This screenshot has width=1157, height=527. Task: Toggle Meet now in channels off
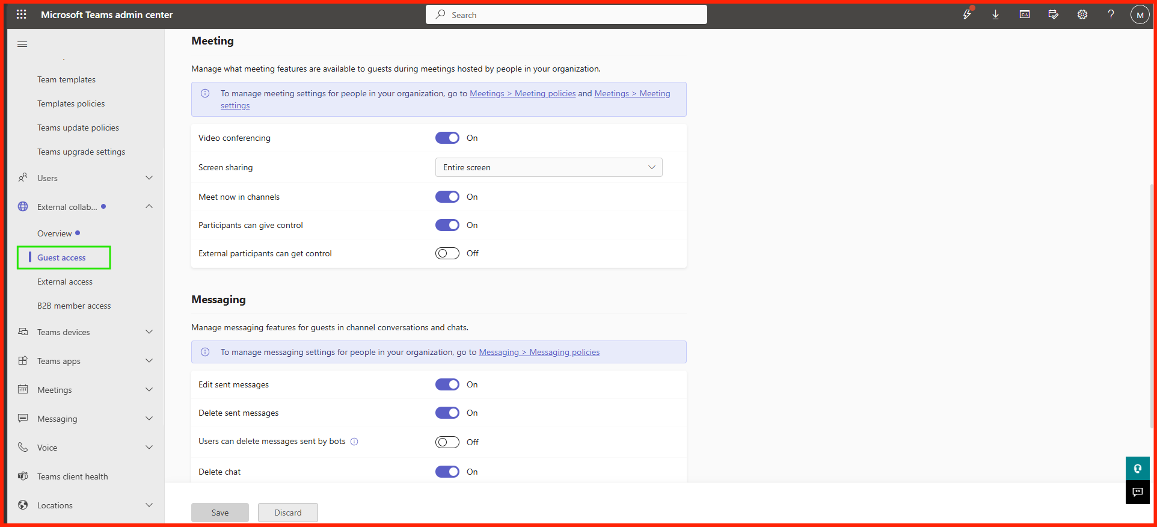pyautogui.click(x=447, y=197)
